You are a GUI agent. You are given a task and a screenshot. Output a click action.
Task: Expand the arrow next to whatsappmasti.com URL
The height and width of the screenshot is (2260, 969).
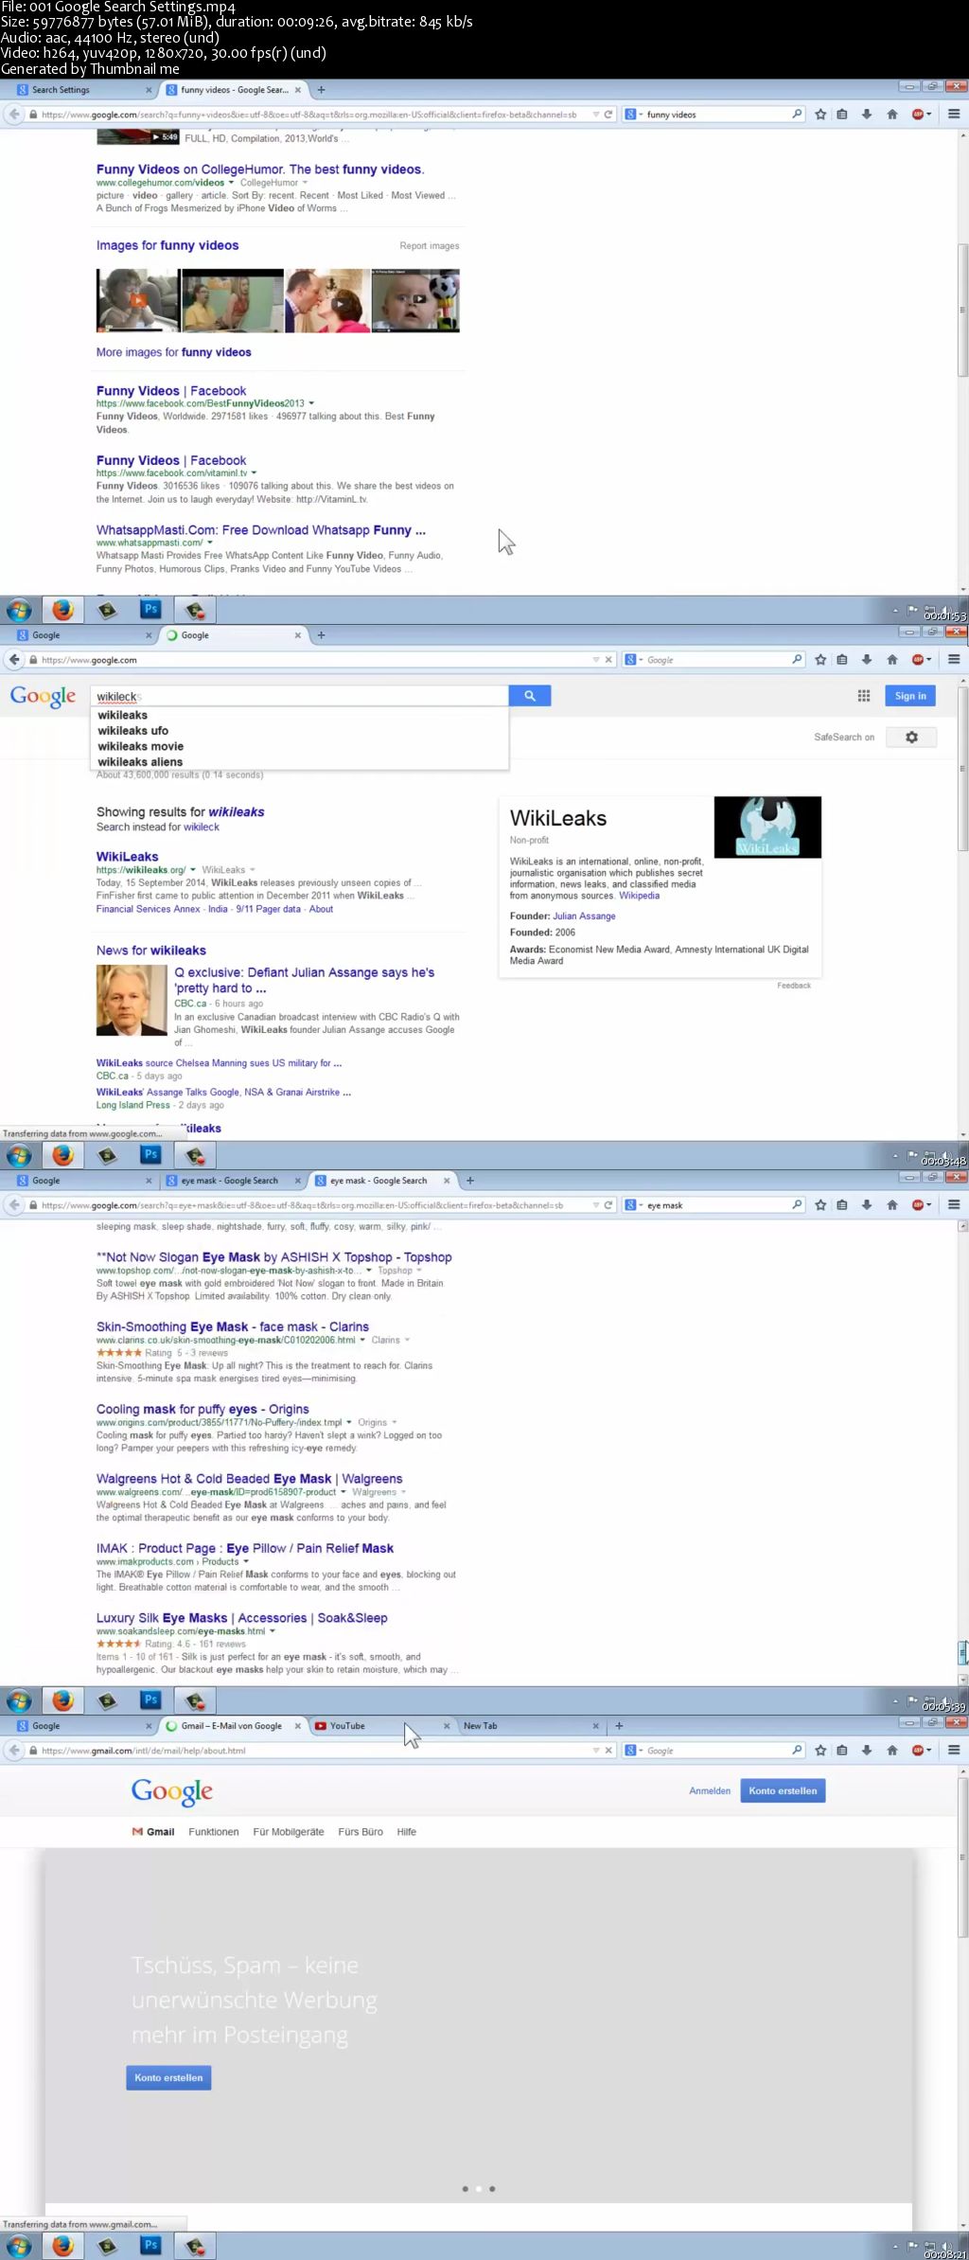[x=210, y=543]
